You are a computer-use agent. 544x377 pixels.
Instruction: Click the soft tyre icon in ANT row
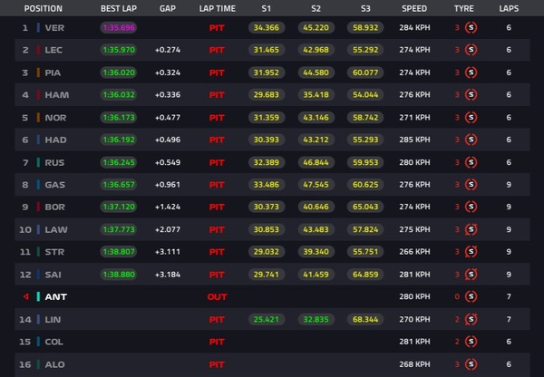pyautogui.click(x=471, y=296)
